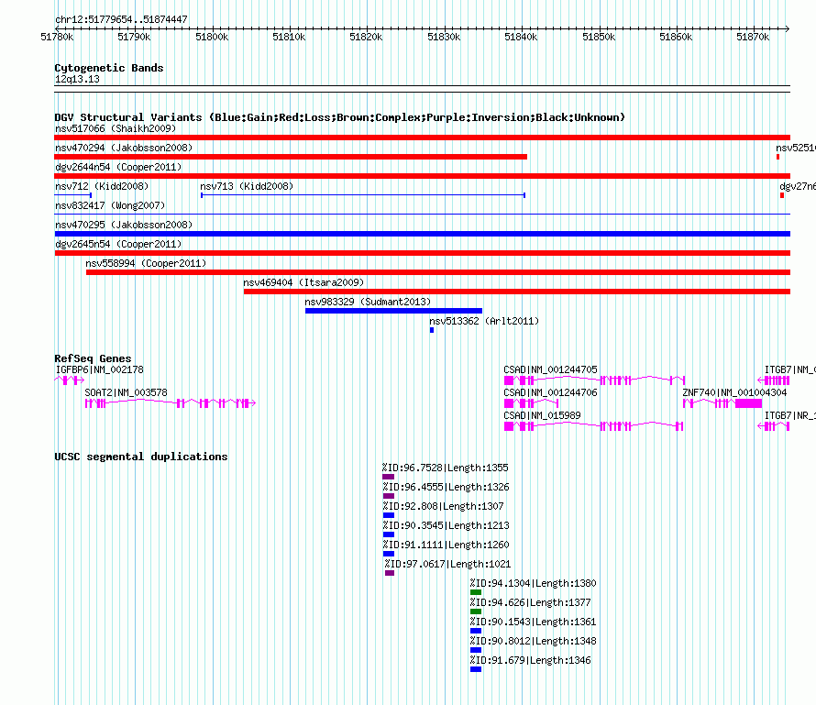The width and height of the screenshot is (816, 705).
Task: Click the Cytogenetic Bands track title
Action: tap(109, 68)
